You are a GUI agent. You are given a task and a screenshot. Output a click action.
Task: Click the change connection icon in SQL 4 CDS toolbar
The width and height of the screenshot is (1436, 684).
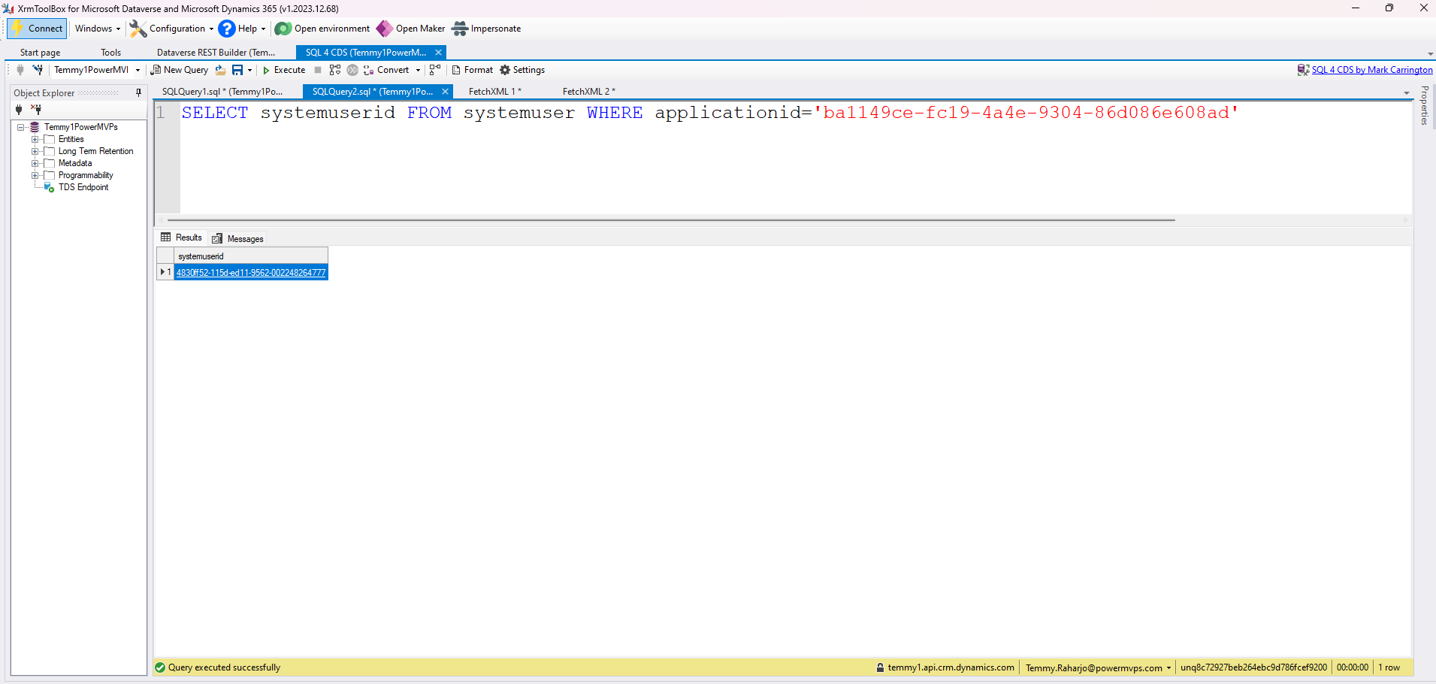38,70
